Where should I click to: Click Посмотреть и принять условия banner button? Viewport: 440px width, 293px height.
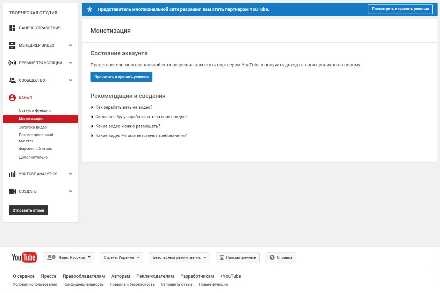[x=400, y=9]
